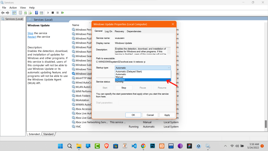Open the Wi-Fi network tray icon
Screen dimensions: 268x151
click(232, 146)
